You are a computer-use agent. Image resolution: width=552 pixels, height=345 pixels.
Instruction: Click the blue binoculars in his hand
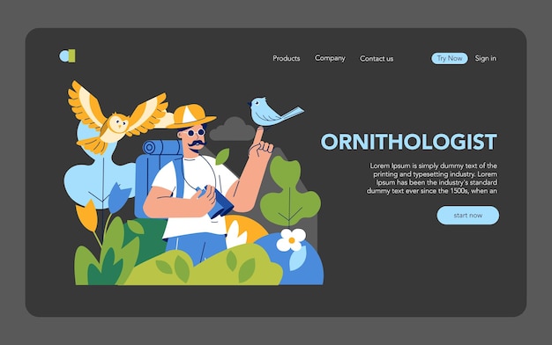coord(216,202)
